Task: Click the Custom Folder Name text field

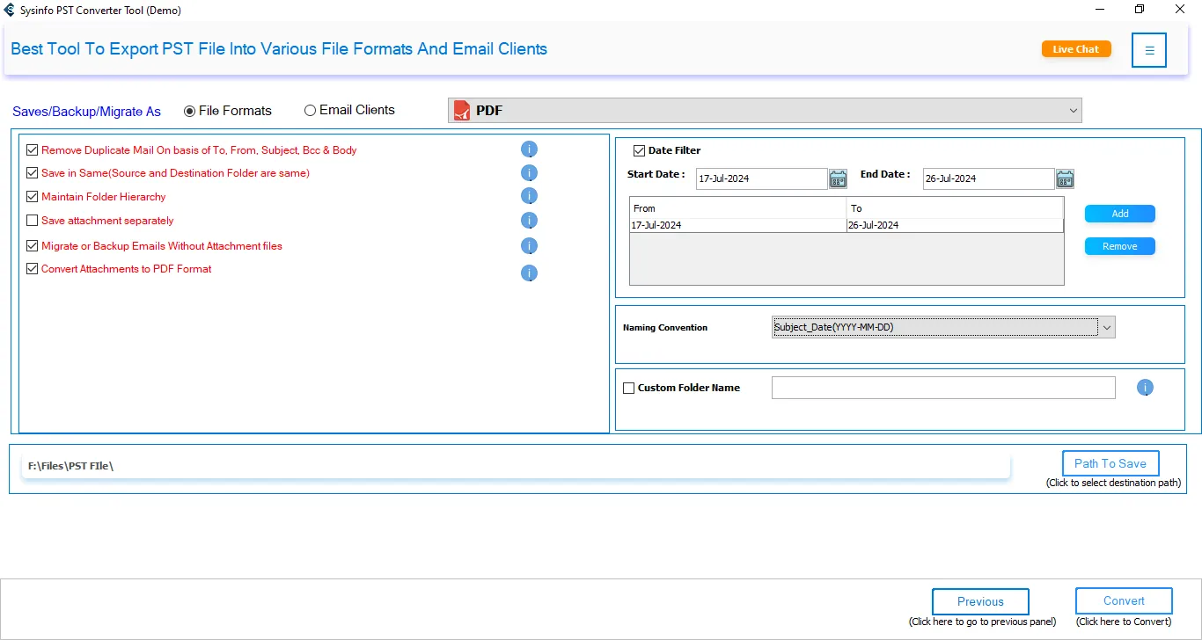Action: click(x=942, y=388)
